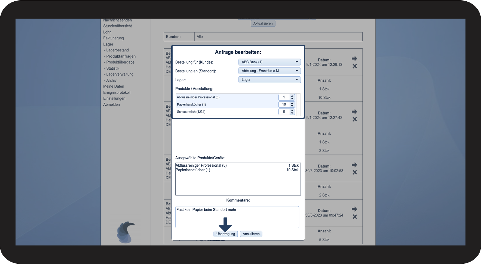Viewport: 481px width, 264px height.
Task: Delete the request dated 9/1-2024 12:29:13
Action: point(355,66)
